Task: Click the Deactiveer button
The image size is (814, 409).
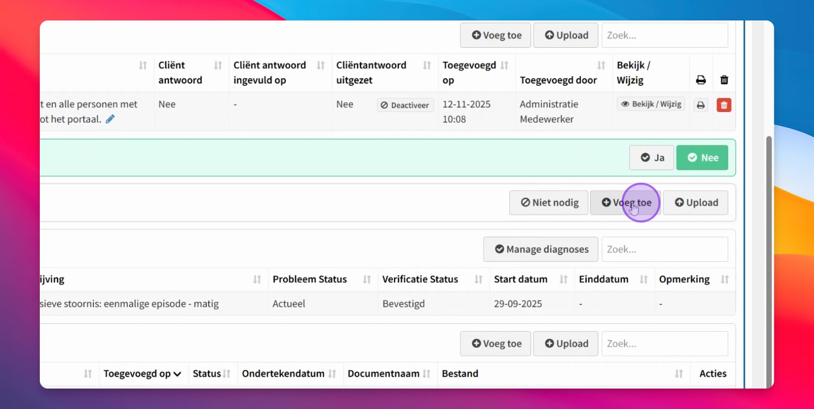Action: 405,105
